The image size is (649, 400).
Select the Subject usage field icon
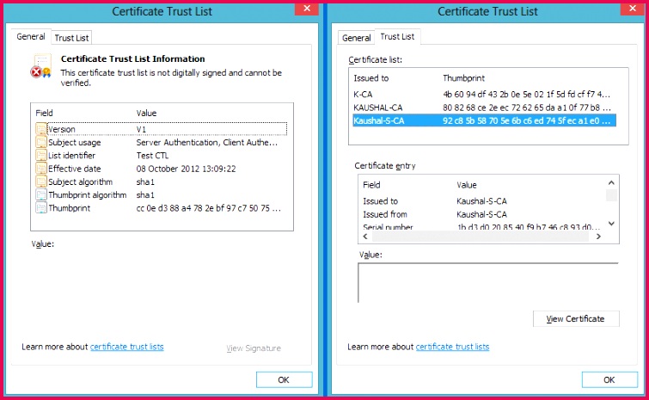pos(41,143)
